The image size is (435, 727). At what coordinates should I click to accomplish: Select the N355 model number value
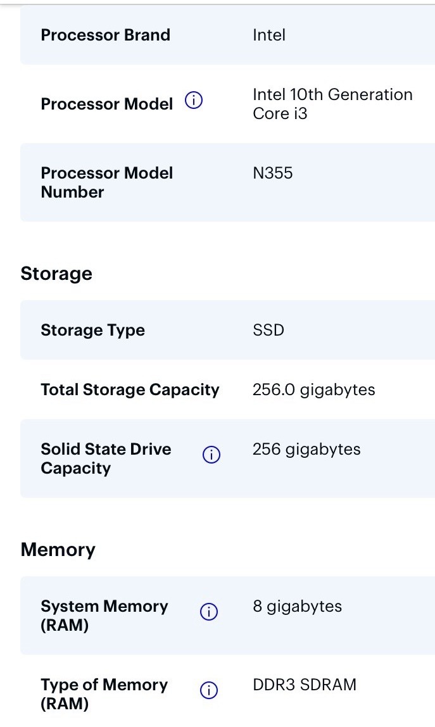coord(273,173)
